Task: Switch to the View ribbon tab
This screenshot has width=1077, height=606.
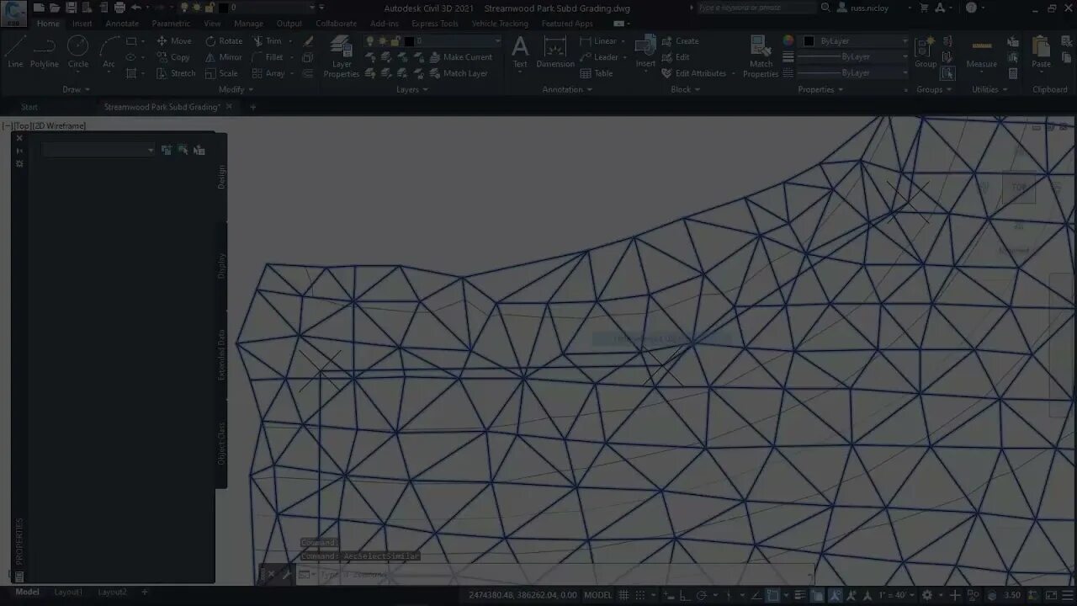Action: click(x=212, y=24)
